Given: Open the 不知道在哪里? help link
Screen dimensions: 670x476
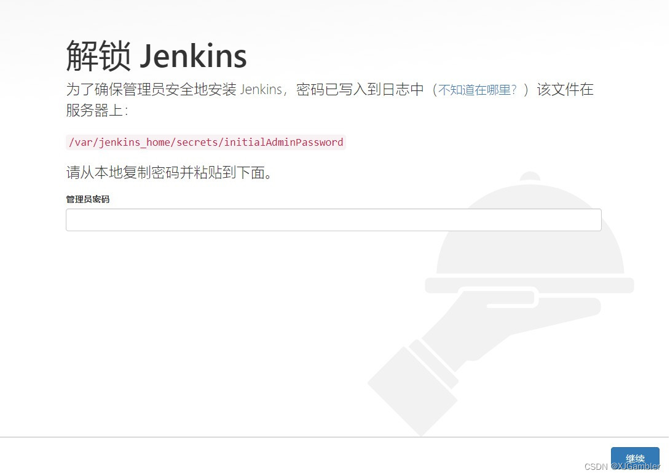Looking at the screenshot, I should [x=478, y=90].
